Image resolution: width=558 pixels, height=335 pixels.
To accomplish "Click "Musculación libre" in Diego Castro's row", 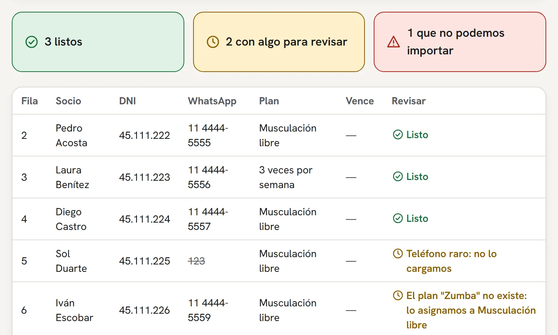I will click(288, 219).
